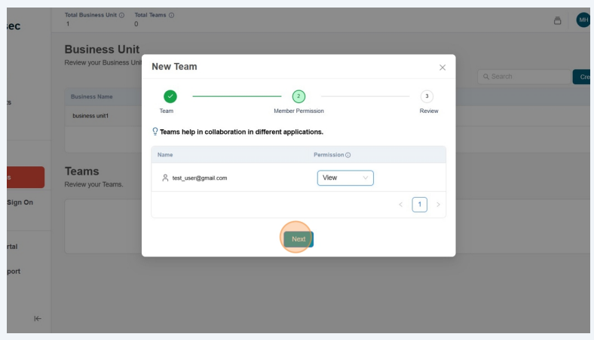
Task: Go to the next page arrow
Action: tap(438, 205)
